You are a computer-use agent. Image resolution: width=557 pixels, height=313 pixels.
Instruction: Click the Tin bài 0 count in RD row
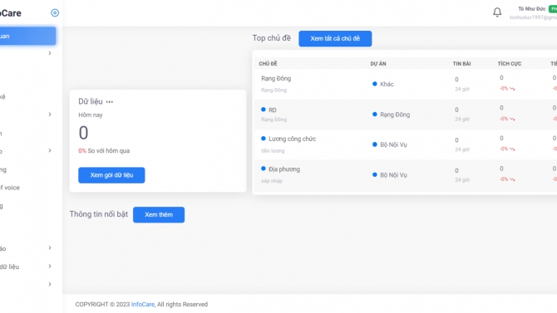457,110
